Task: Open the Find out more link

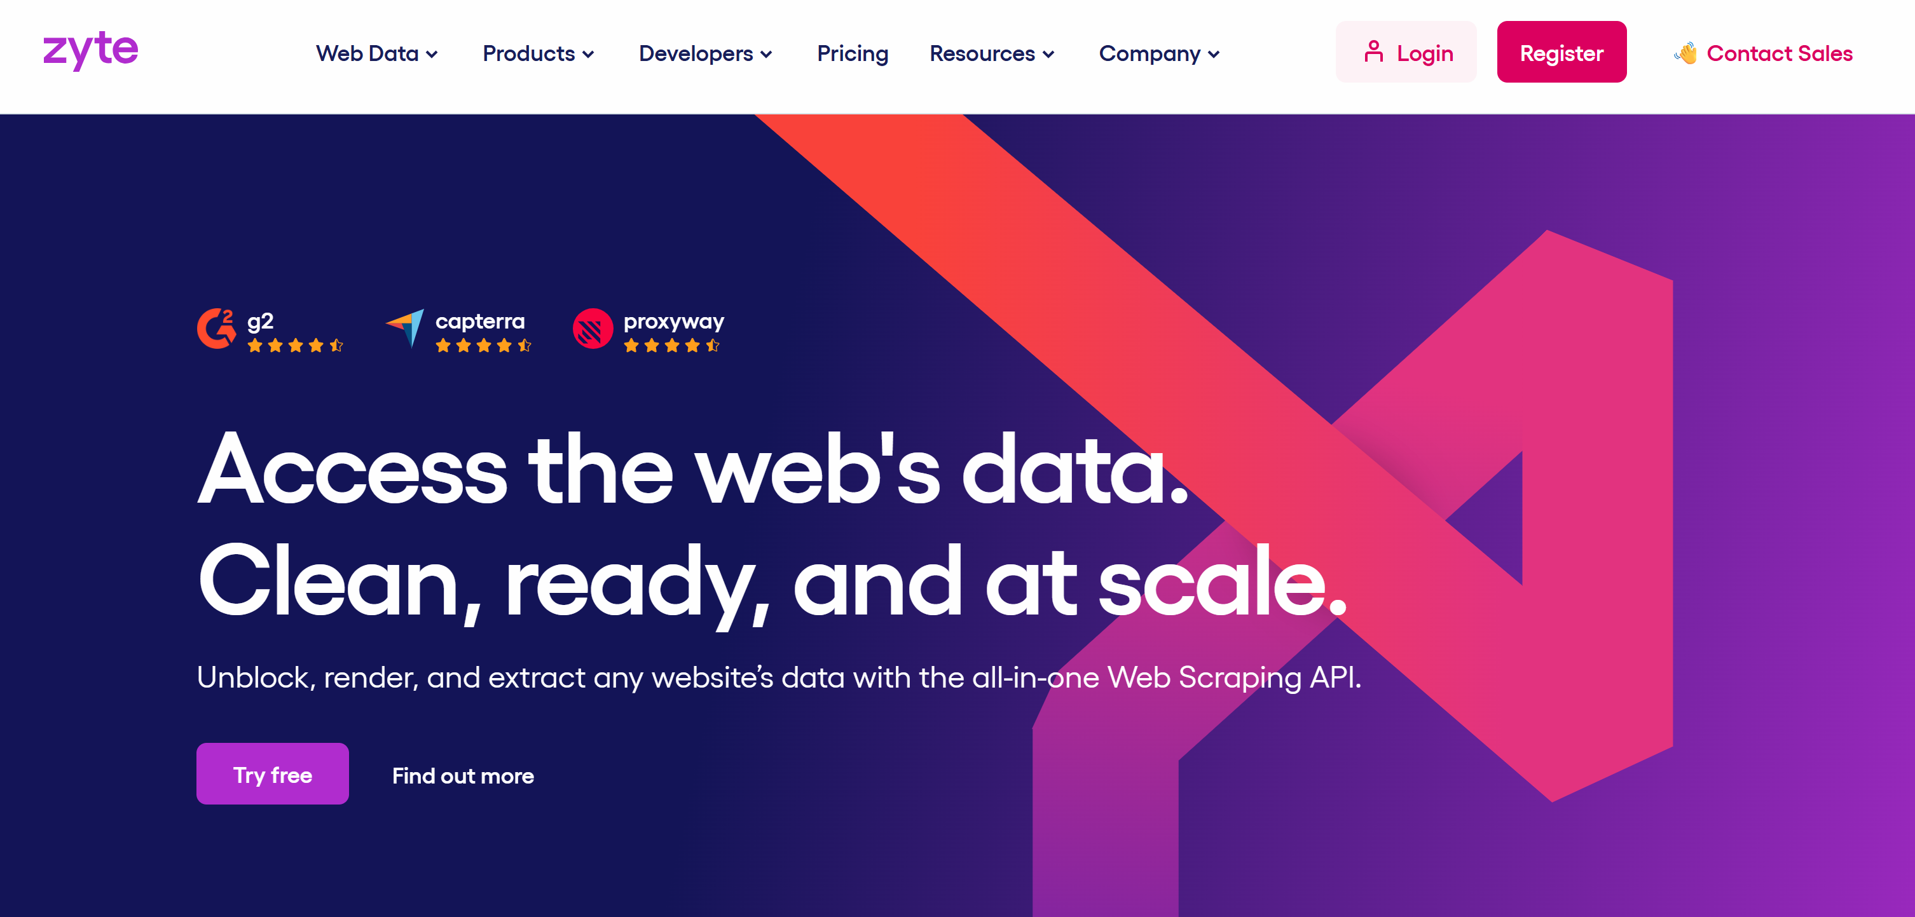Action: tap(462, 775)
